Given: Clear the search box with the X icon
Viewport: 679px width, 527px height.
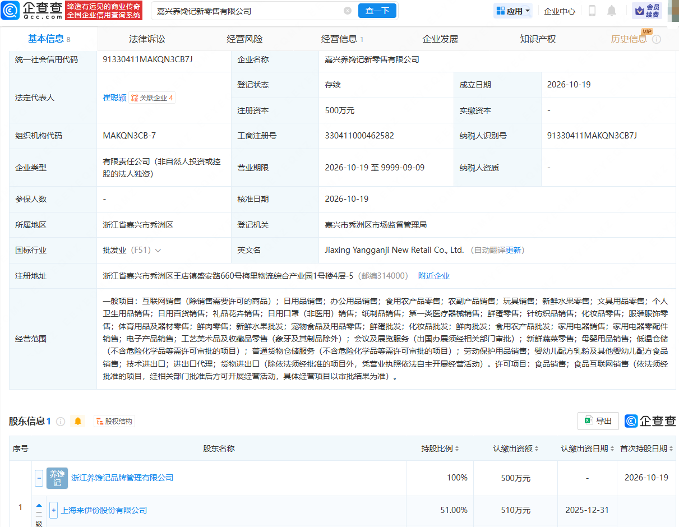Looking at the screenshot, I should click(348, 11).
